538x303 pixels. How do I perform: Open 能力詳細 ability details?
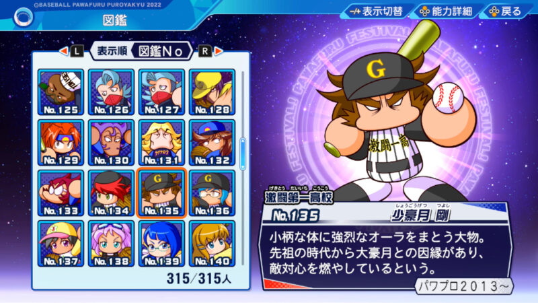coord(446,11)
